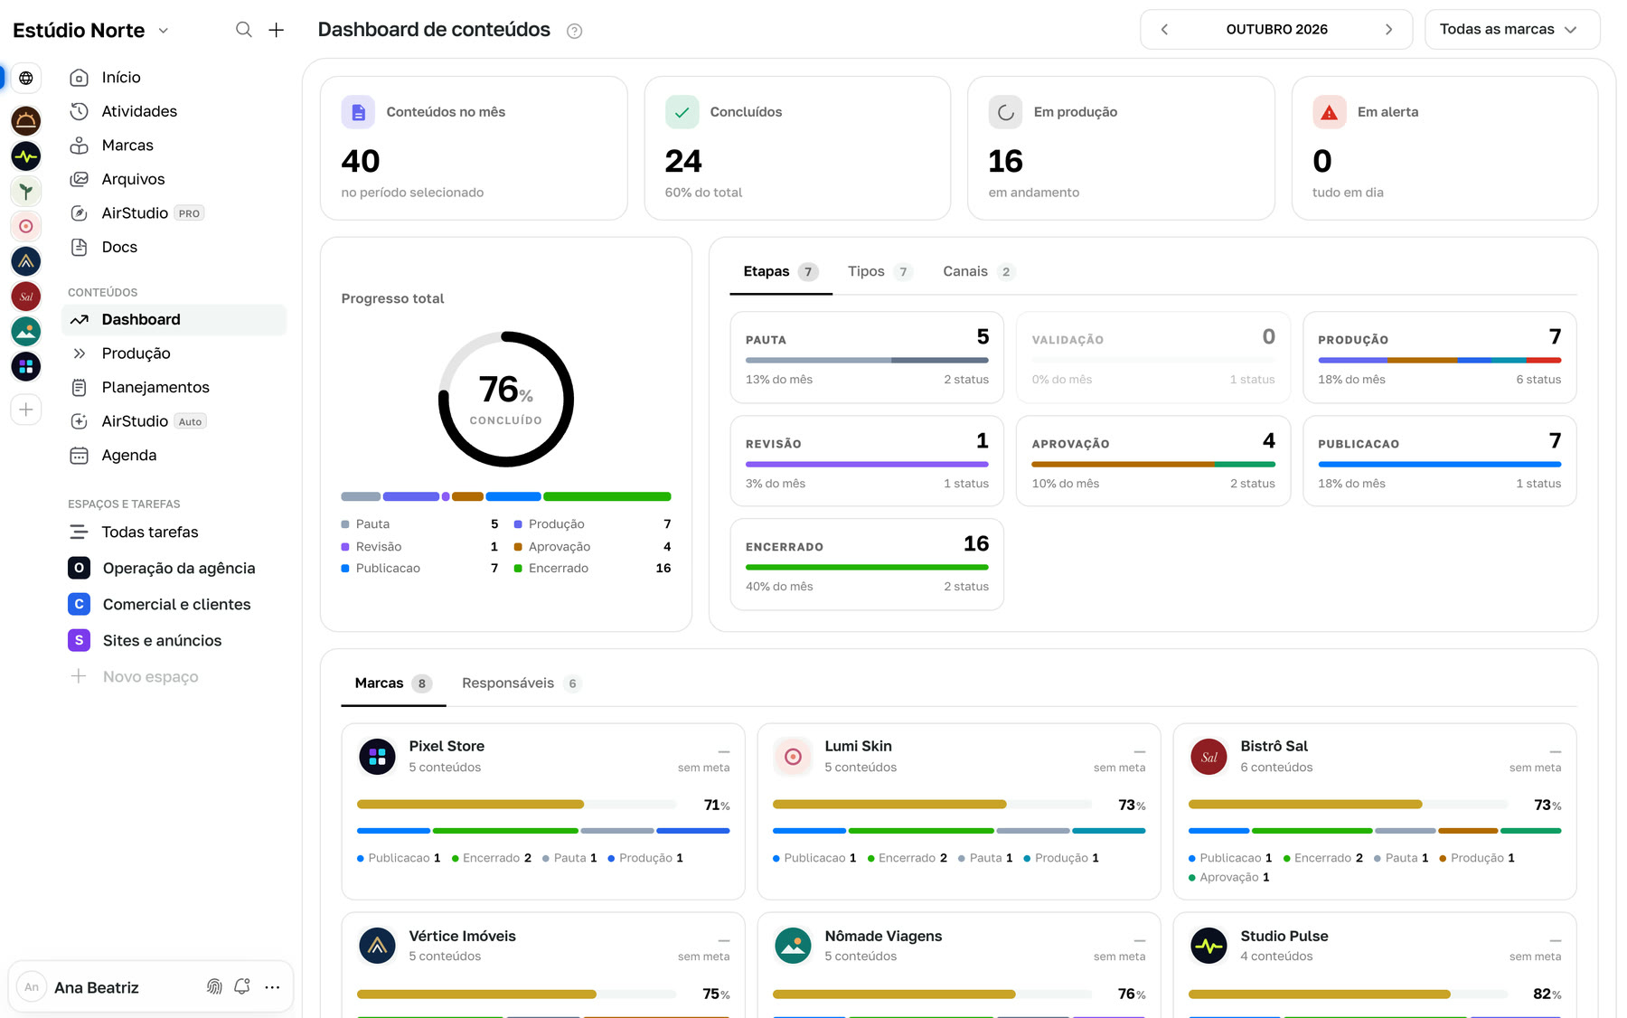The height and width of the screenshot is (1018, 1627).
Task: Open Planejamentos in the sidebar
Action: click(x=174, y=387)
